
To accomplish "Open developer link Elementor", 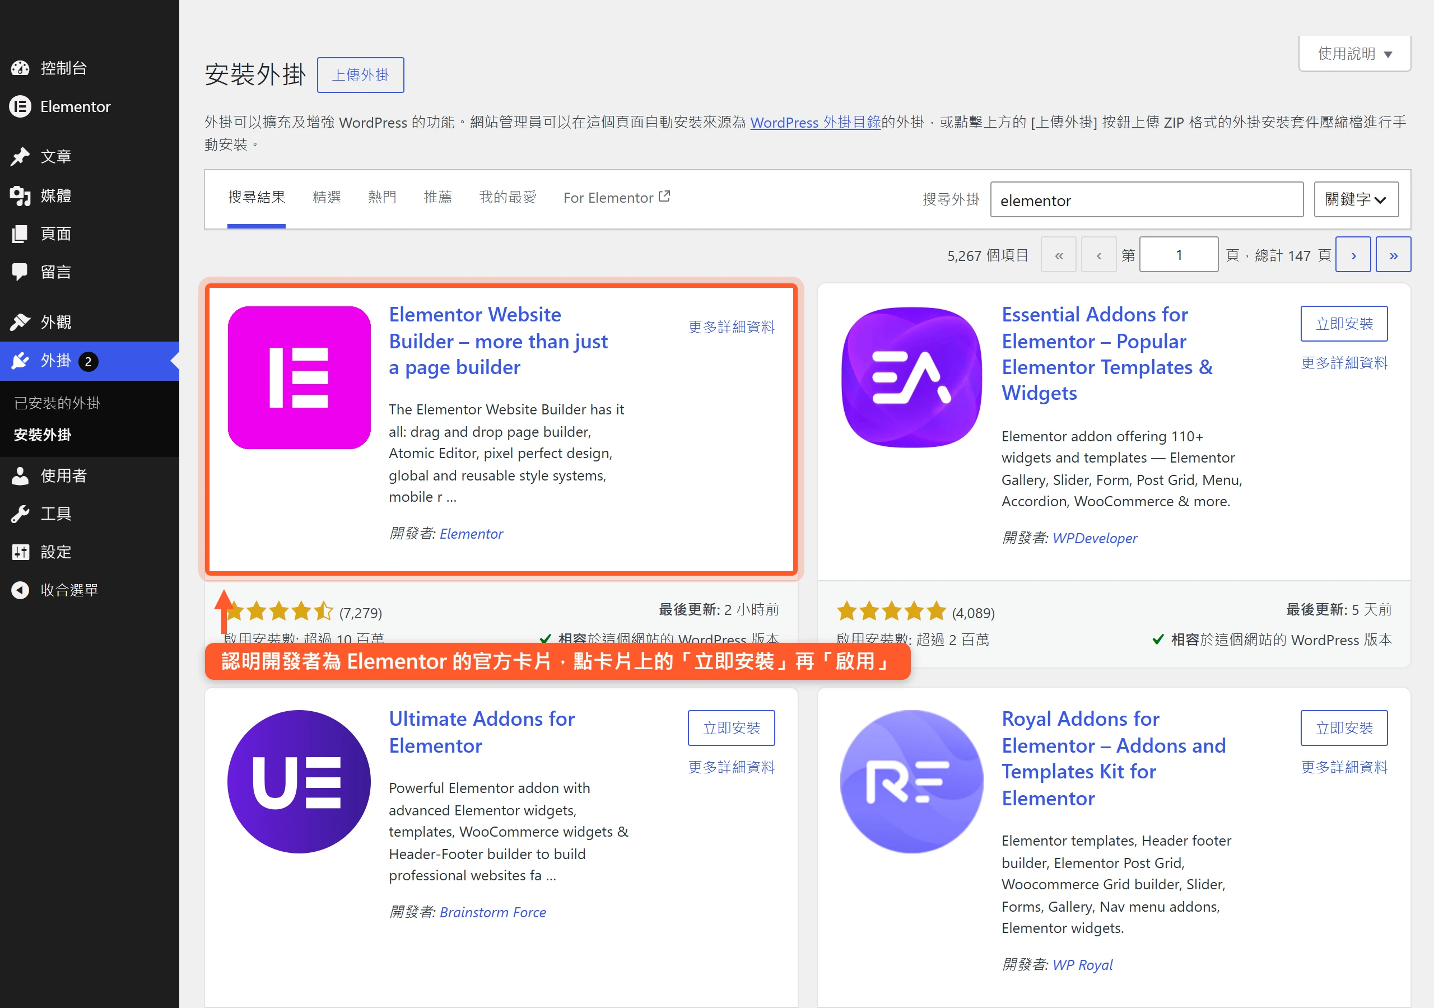I will [471, 533].
